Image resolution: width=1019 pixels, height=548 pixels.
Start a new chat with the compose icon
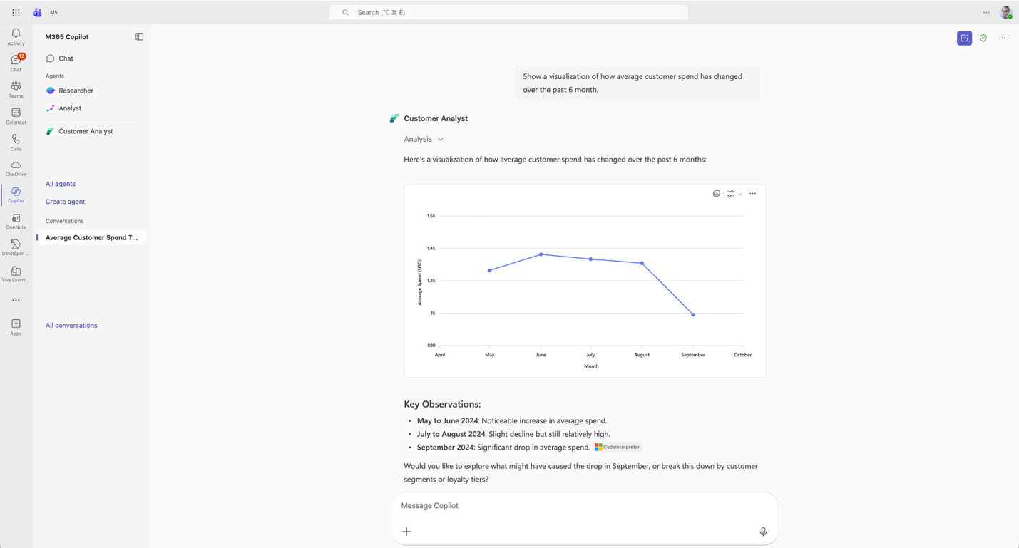[964, 38]
